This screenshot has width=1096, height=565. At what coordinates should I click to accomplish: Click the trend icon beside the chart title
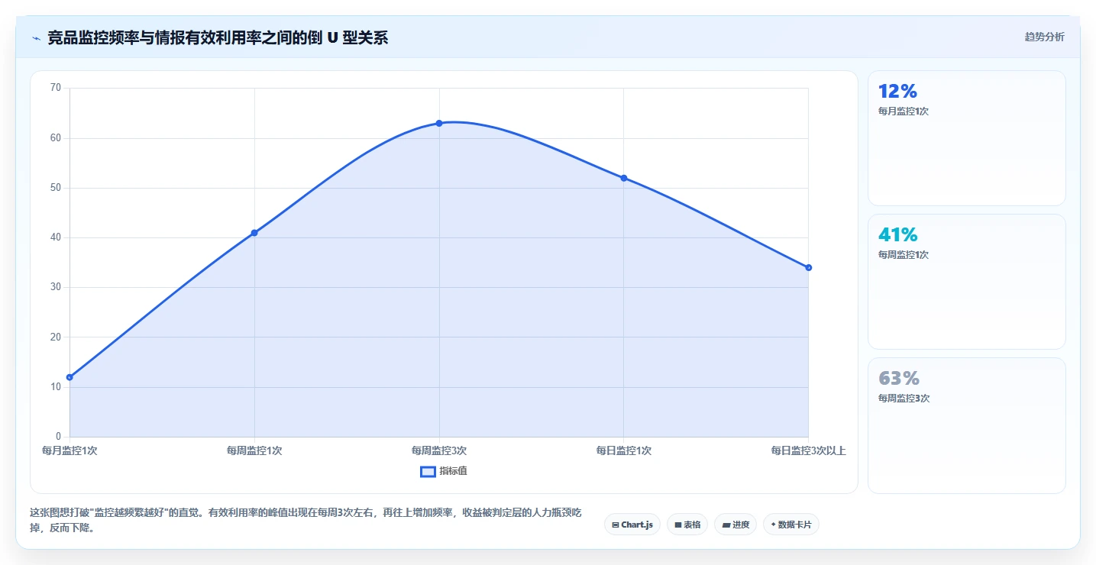pos(36,37)
